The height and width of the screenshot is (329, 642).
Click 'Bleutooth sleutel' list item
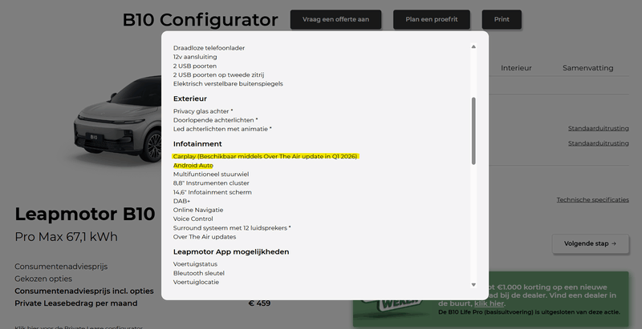coord(198,273)
